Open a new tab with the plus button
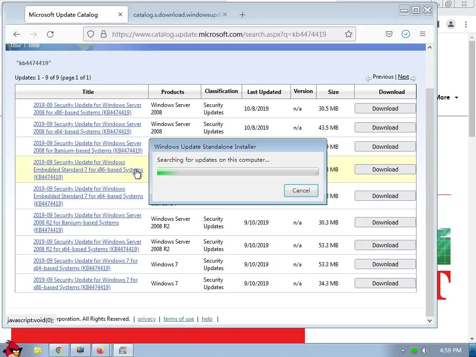This screenshot has width=476, height=357. pyautogui.click(x=242, y=14)
